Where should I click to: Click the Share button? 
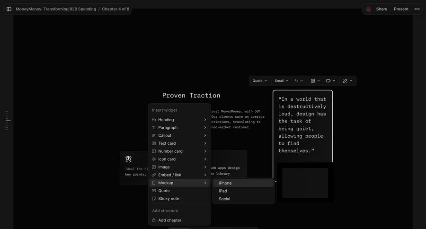tap(382, 9)
